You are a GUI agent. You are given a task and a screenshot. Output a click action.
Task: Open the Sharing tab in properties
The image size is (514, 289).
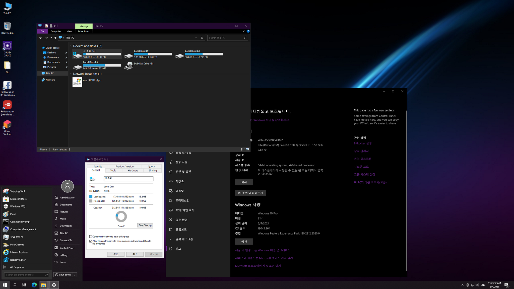coord(153,170)
